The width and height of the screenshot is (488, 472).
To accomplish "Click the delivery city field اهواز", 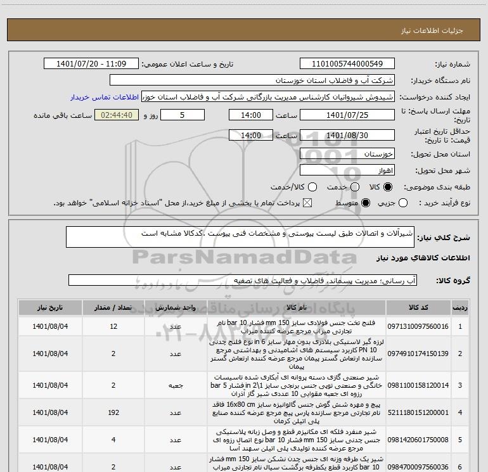I will click(347, 170).
